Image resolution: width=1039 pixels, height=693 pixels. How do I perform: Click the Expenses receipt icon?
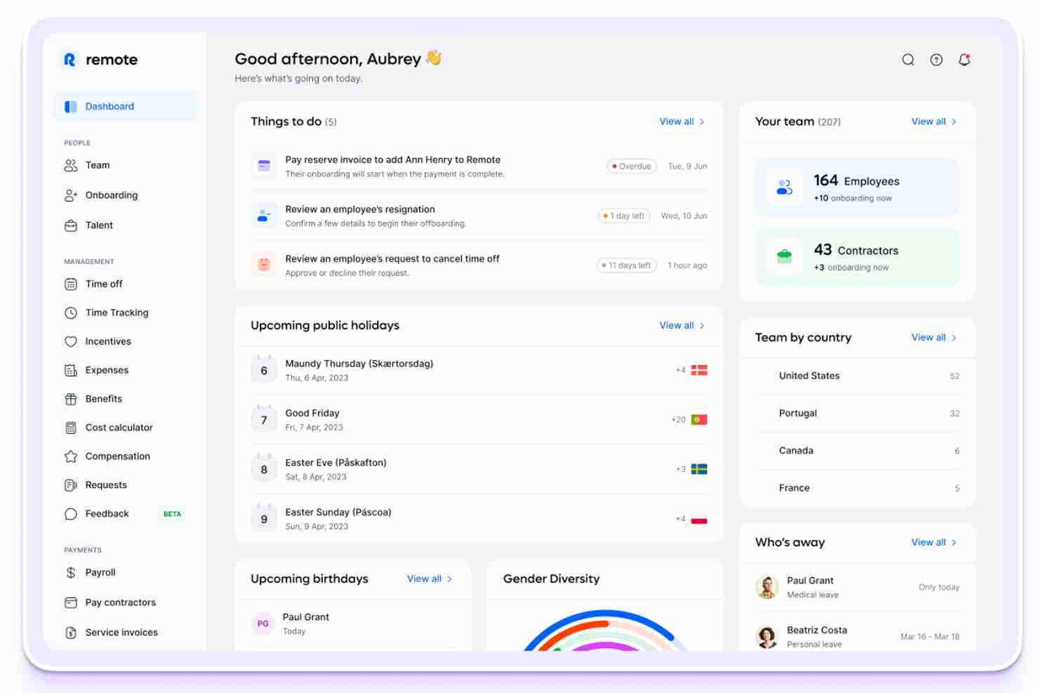click(x=71, y=370)
